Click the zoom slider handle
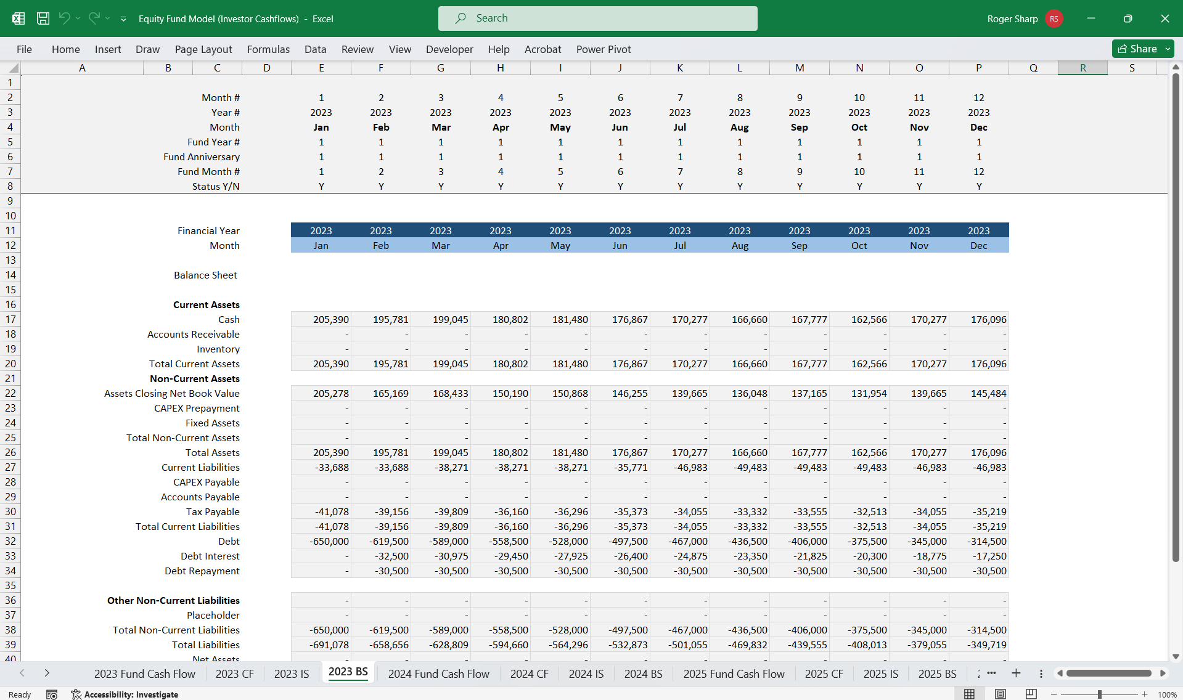Screen dimensions: 1183x700 [x=1099, y=694]
